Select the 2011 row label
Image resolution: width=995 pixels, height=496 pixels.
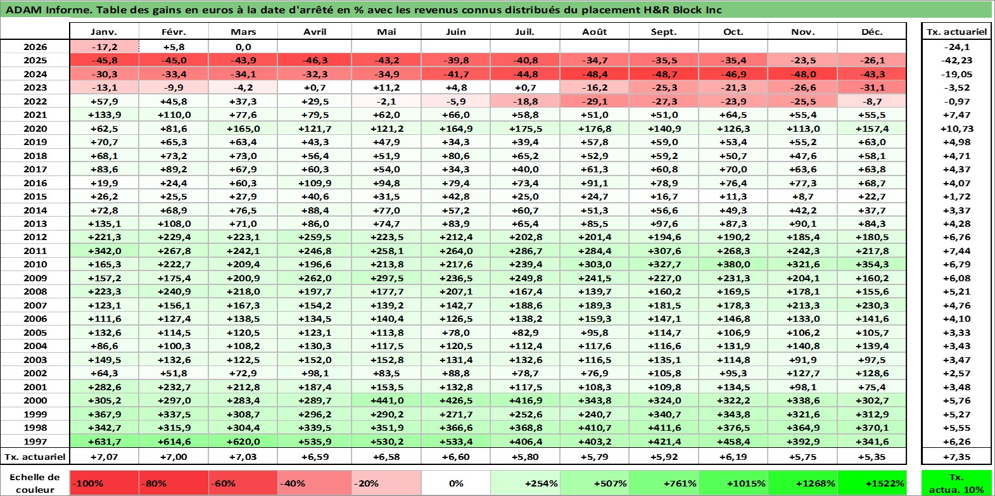[x=35, y=251]
